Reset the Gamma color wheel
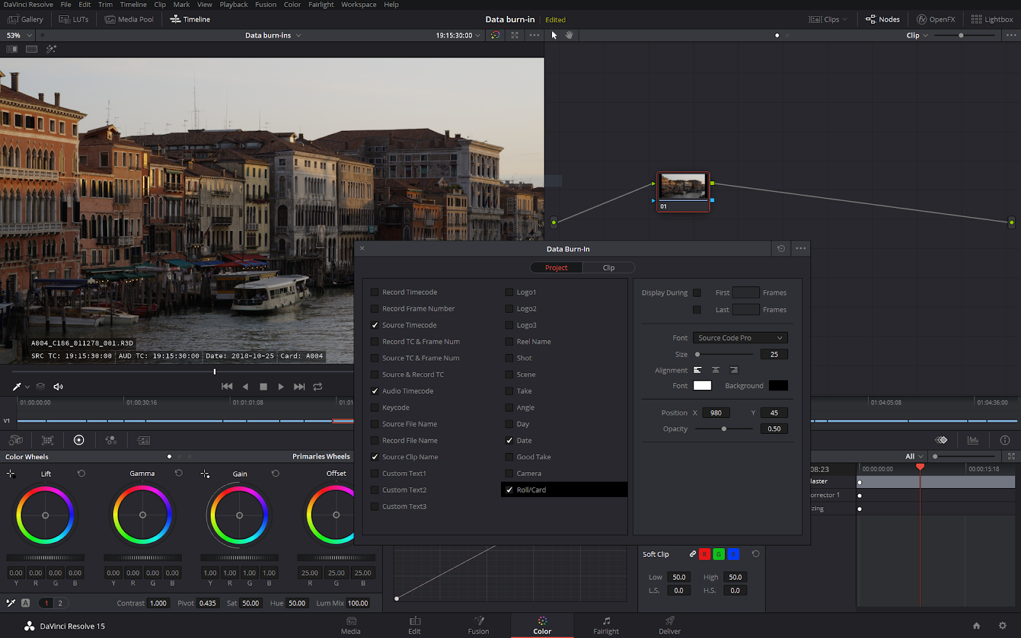Viewport: 1021px width, 638px height. click(x=179, y=473)
